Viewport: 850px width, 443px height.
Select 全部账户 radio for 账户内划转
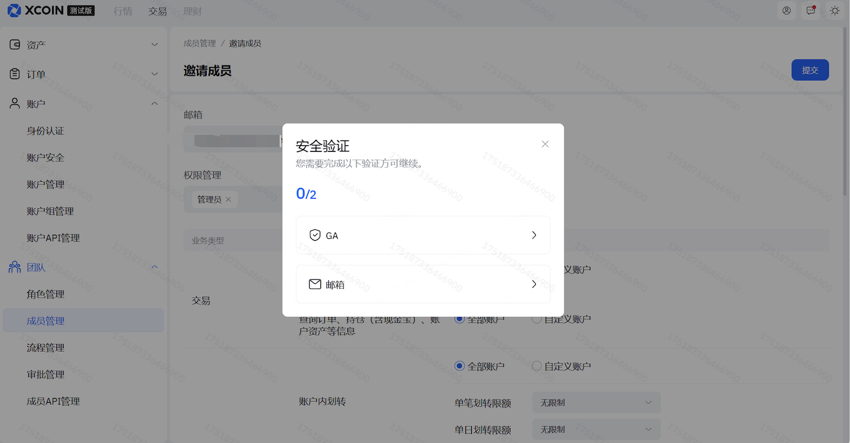tap(460, 366)
